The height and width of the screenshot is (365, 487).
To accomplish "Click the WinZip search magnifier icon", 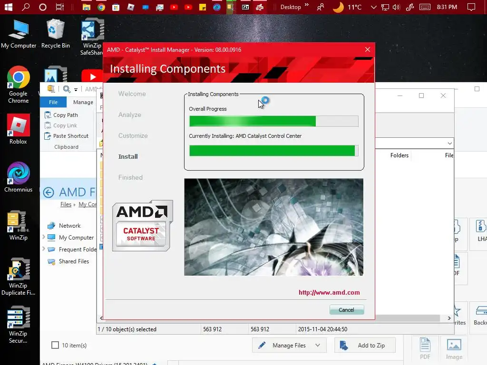I will coord(67,89).
